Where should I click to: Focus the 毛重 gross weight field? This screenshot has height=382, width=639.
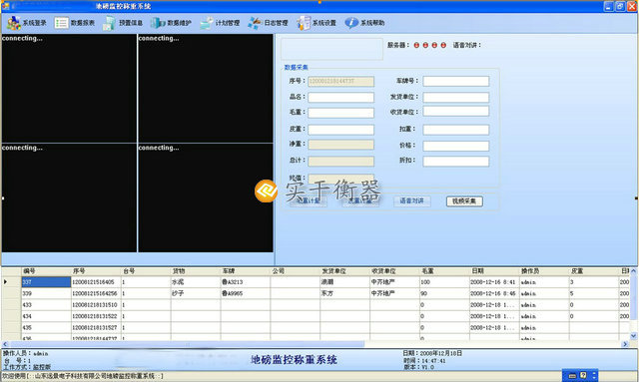340,113
